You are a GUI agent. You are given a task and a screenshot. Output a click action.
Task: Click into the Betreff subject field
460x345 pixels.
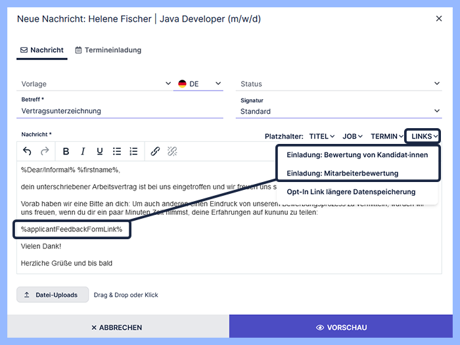pos(122,111)
